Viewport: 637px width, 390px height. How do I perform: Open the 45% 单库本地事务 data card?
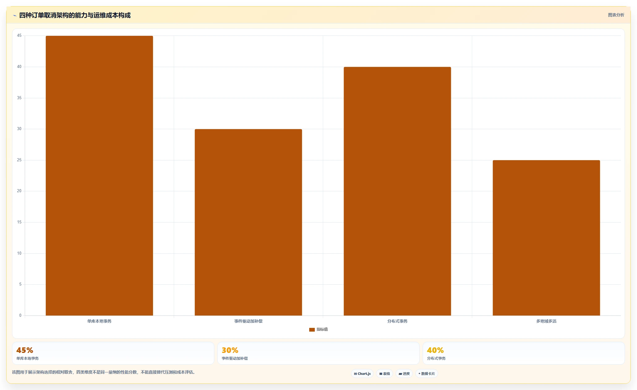pyautogui.click(x=113, y=353)
